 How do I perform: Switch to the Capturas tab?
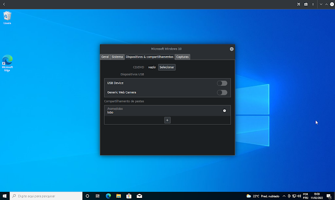(x=183, y=57)
